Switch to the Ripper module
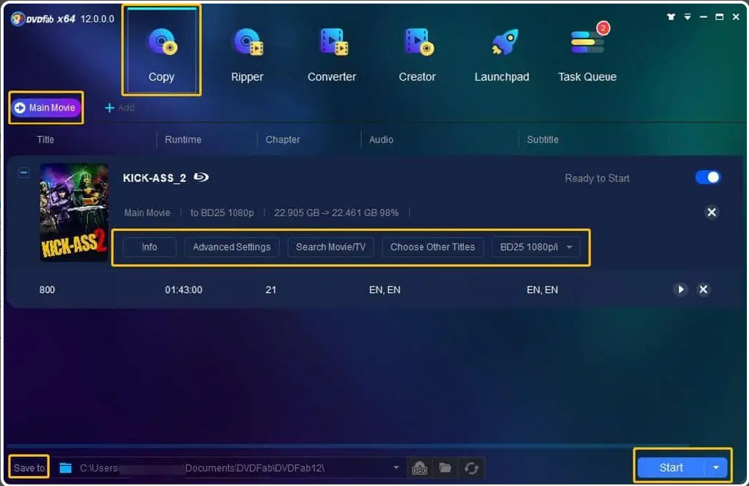749x486 pixels. point(247,55)
